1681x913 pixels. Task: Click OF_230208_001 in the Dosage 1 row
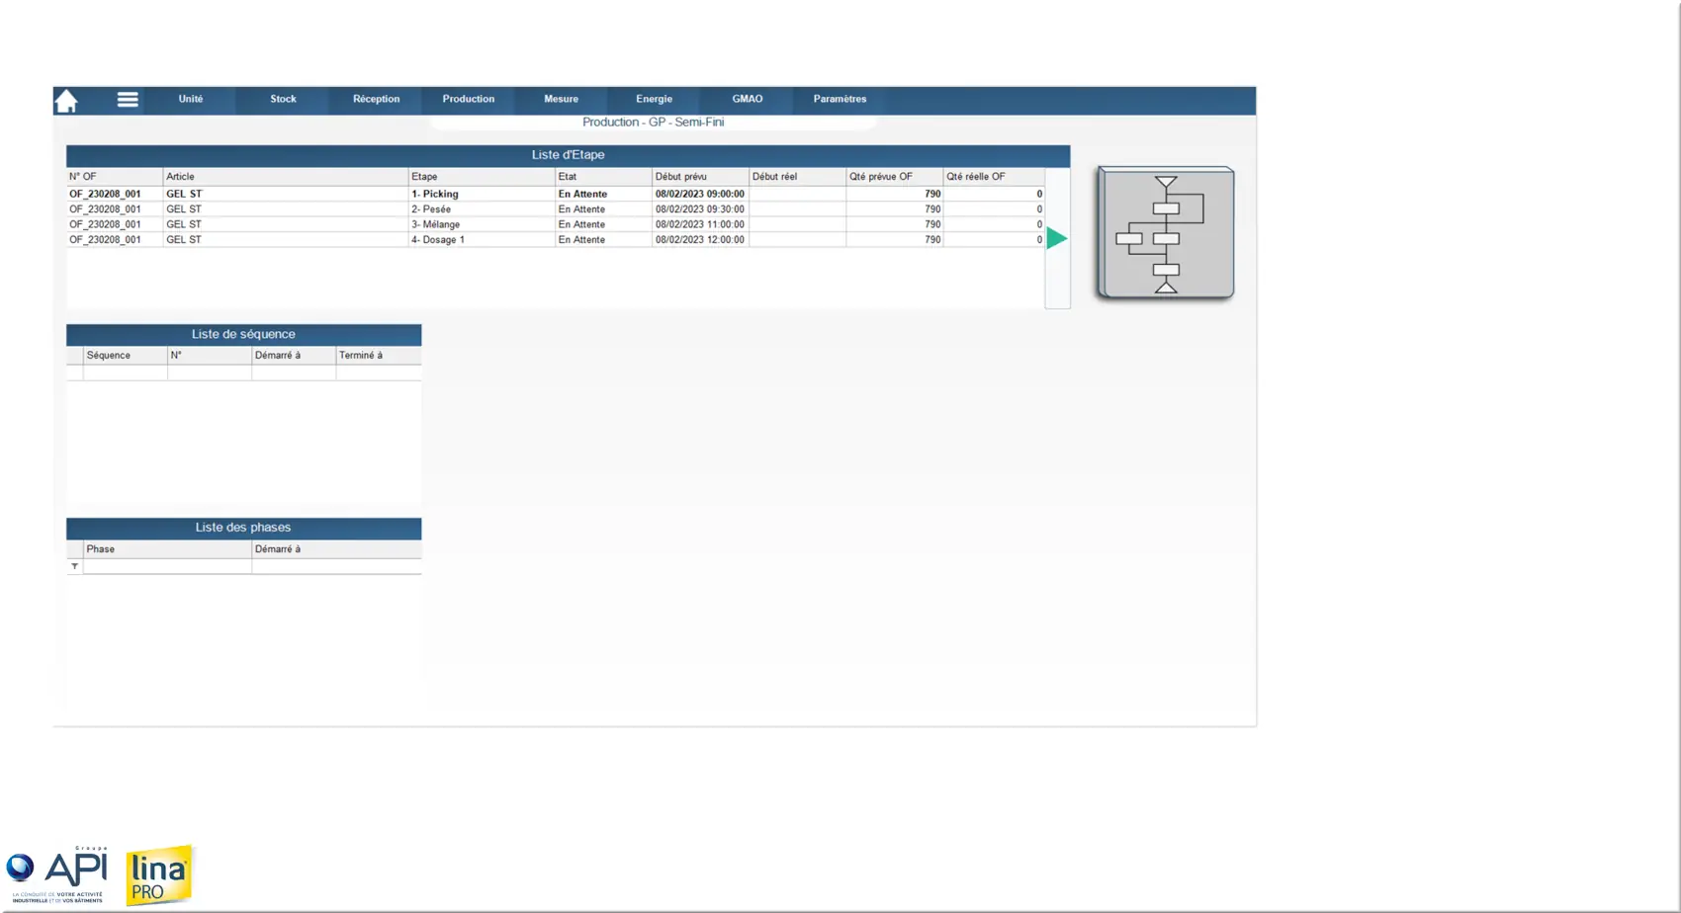click(105, 239)
